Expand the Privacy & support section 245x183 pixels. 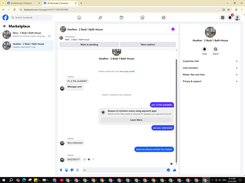pyautogui.click(x=210, y=81)
